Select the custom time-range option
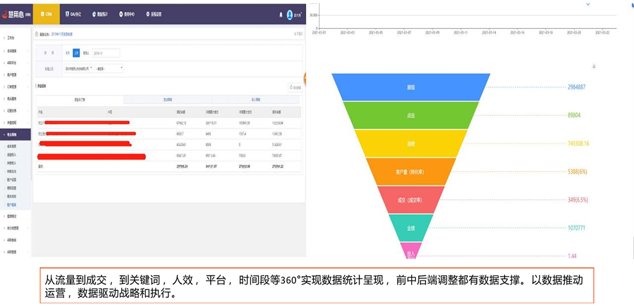The image size is (634, 308). click(x=86, y=53)
